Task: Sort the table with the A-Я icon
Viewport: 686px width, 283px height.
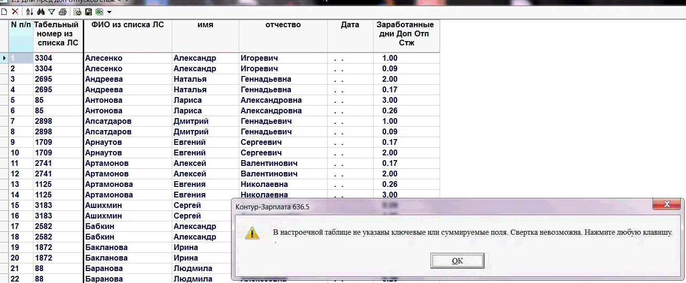Action: (x=30, y=11)
